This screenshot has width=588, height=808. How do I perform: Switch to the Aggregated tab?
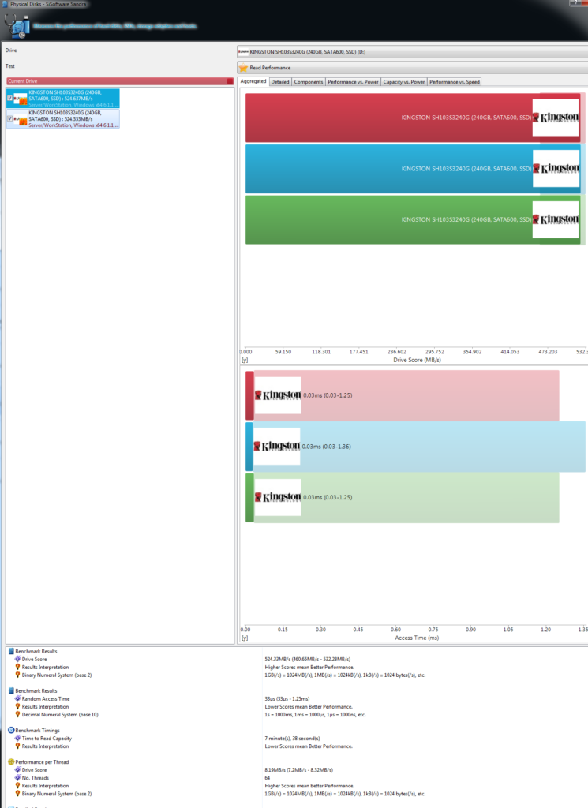tap(253, 81)
